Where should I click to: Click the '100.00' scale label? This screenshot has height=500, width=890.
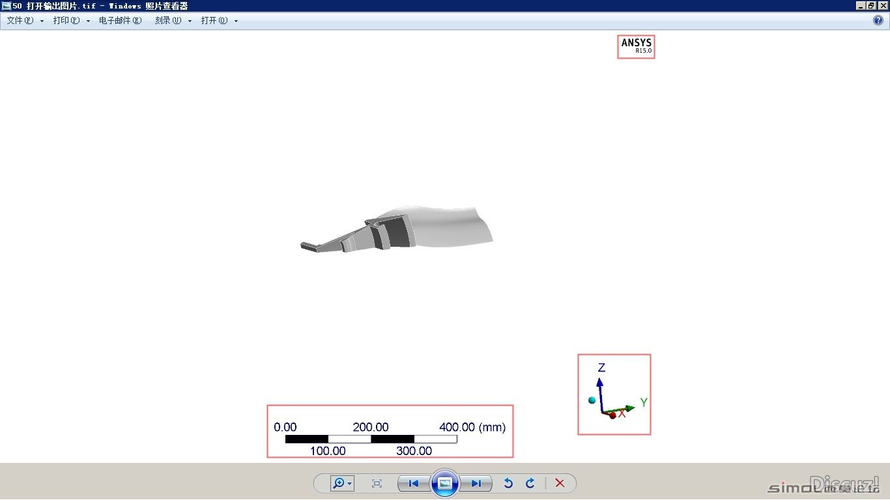328,451
